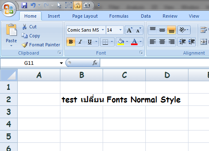The image size is (209, 151).
Task: Open the View tab
Action: (x=194, y=16)
